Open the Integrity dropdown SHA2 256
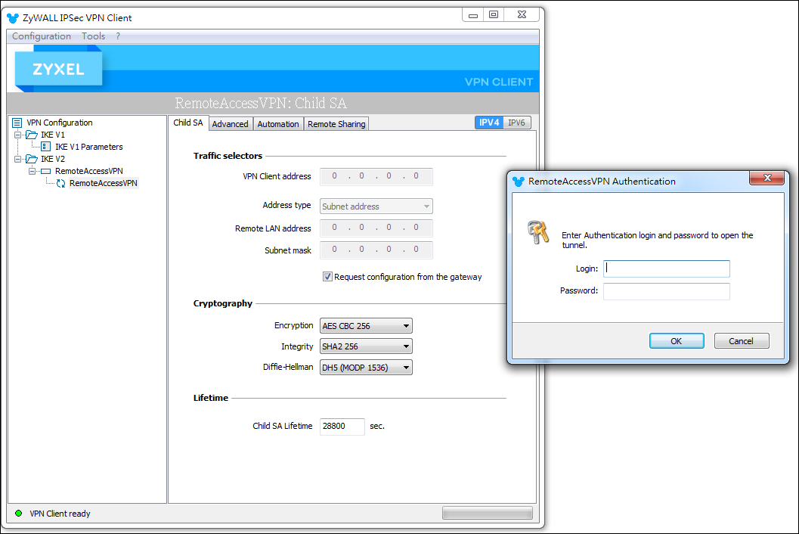This screenshot has height=534, width=799. pyautogui.click(x=366, y=346)
